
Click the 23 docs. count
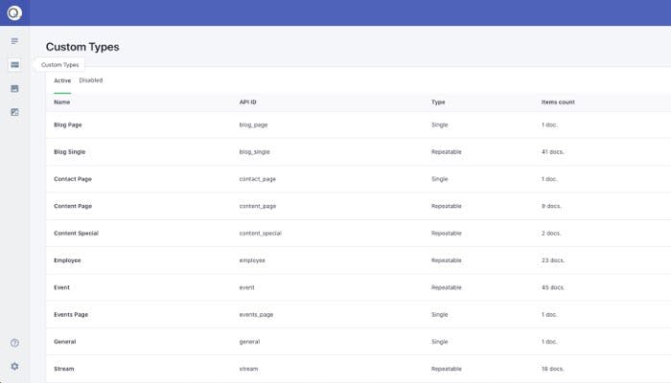click(553, 260)
